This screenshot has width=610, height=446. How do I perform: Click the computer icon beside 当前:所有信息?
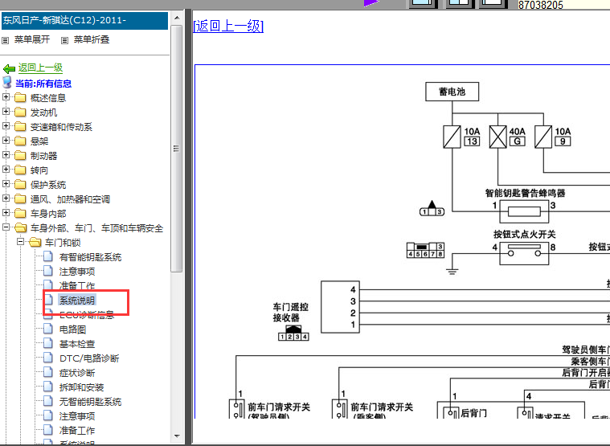(x=7, y=83)
